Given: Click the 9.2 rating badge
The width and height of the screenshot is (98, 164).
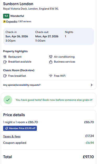Looking at the screenshot, I should [6, 16].
